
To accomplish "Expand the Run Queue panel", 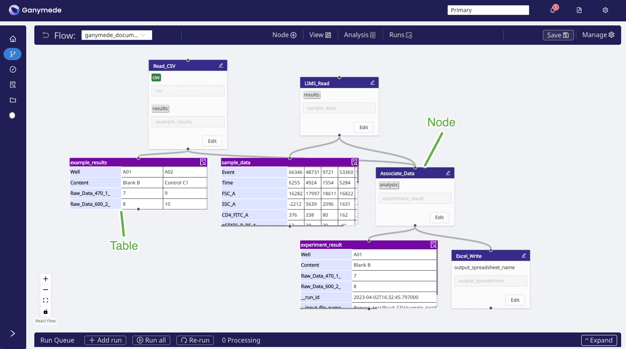I will pos(599,340).
